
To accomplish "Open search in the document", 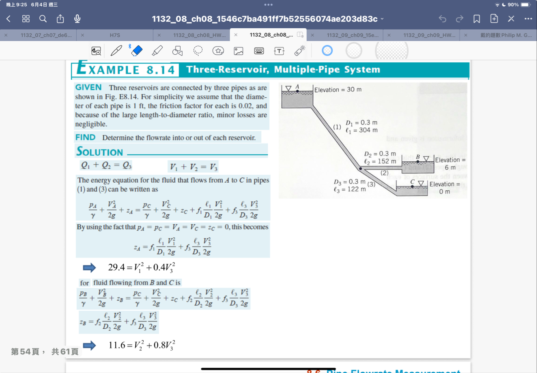I will (43, 19).
